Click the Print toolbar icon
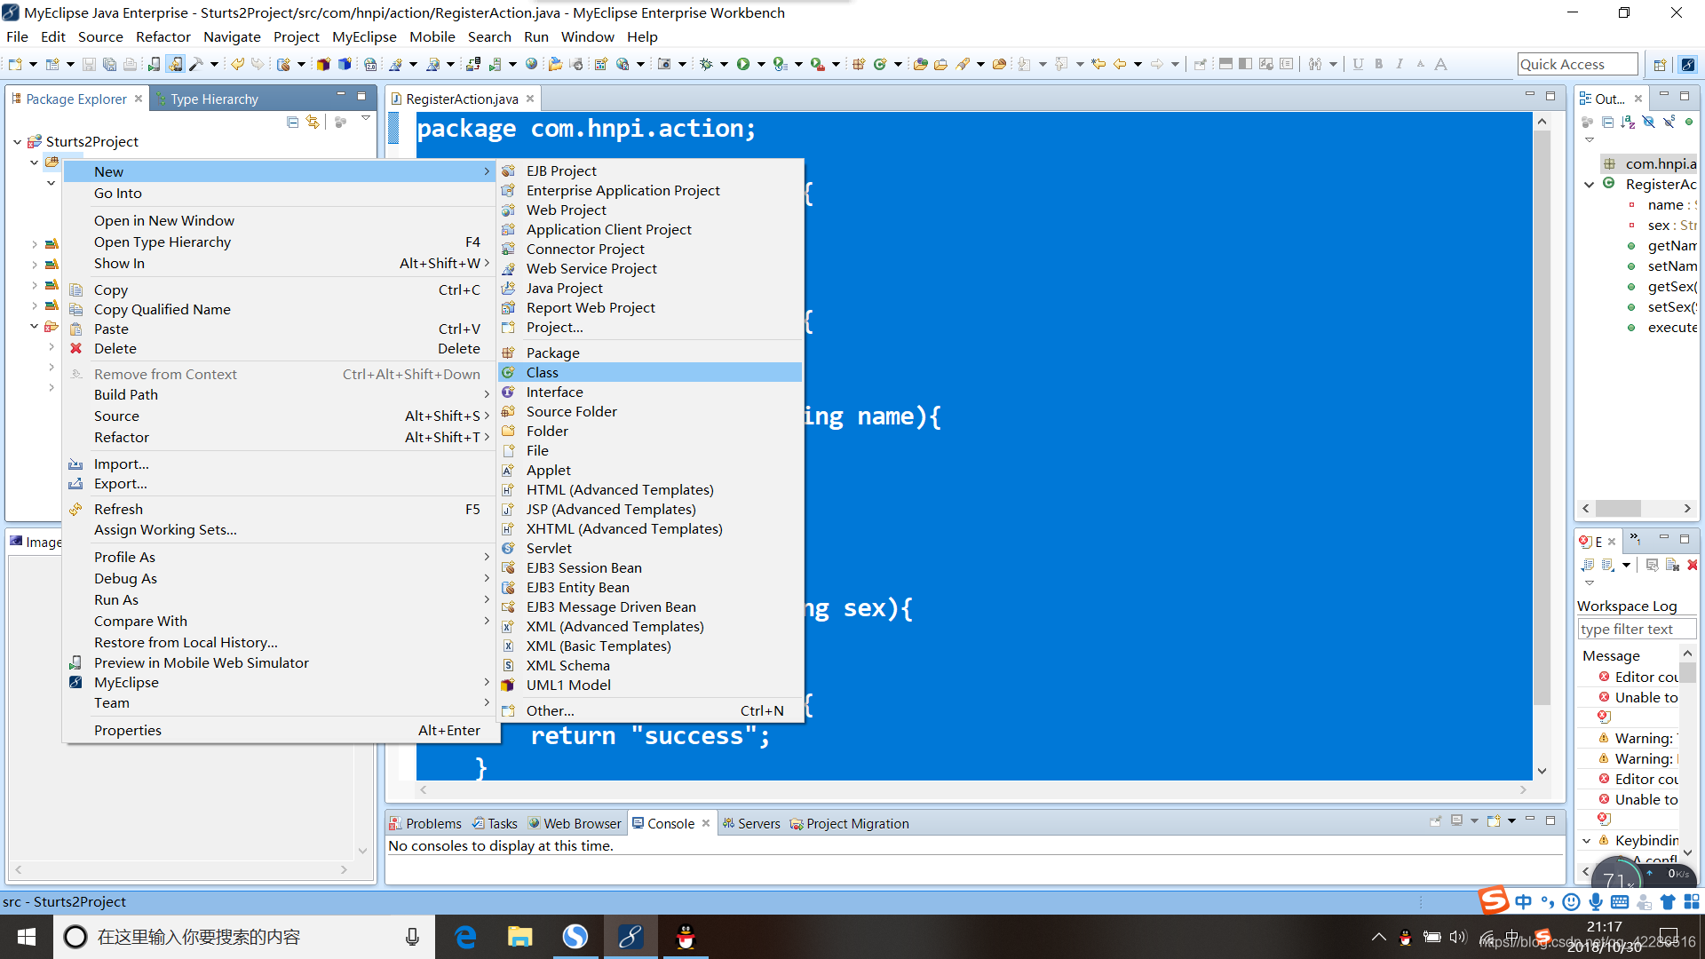This screenshot has height=959, width=1705. pyautogui.click(x=131, y=64)
